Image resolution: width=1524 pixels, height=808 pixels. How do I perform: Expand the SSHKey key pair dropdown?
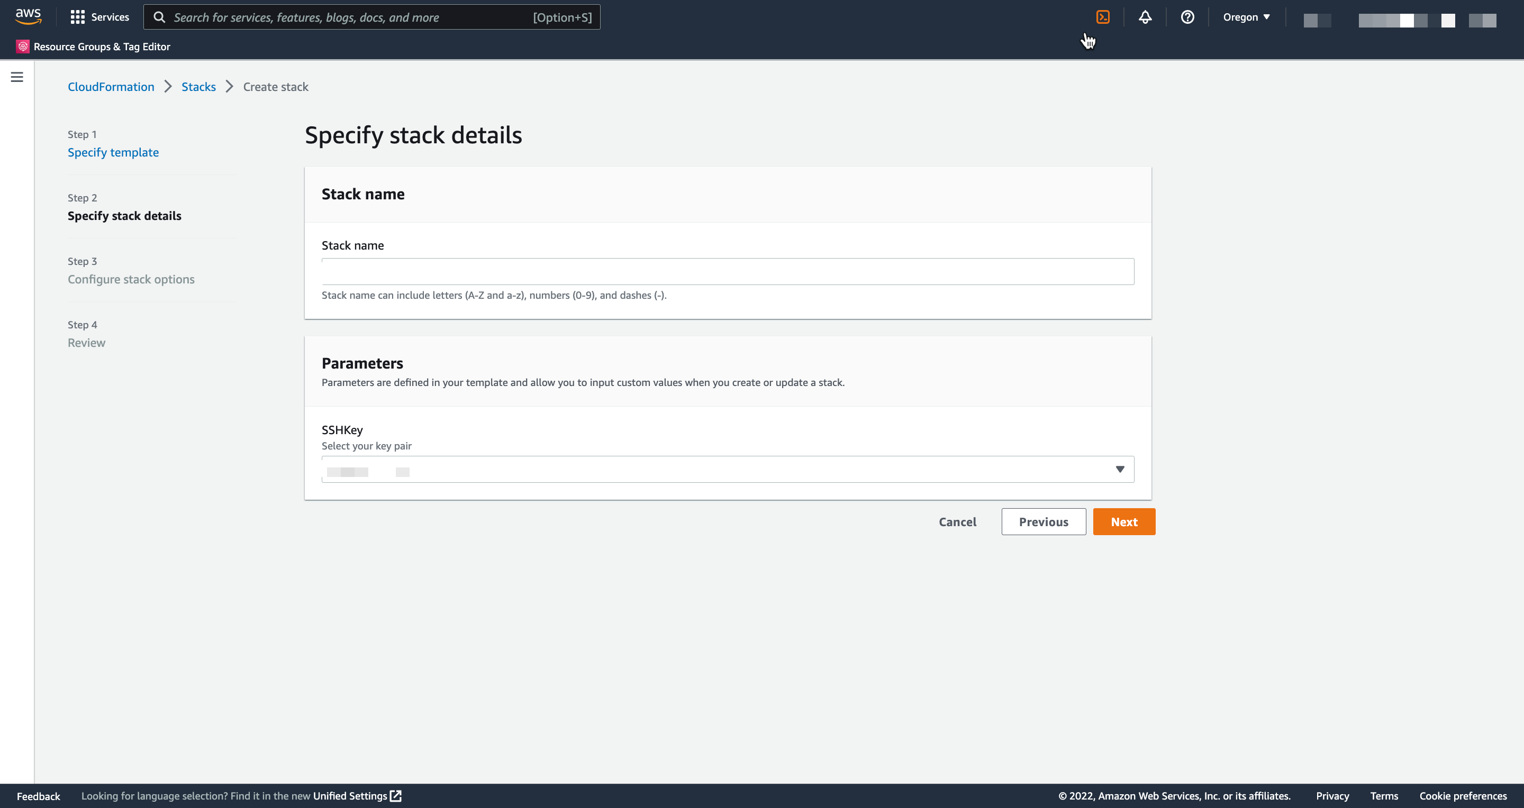(x=1120, y=469)
